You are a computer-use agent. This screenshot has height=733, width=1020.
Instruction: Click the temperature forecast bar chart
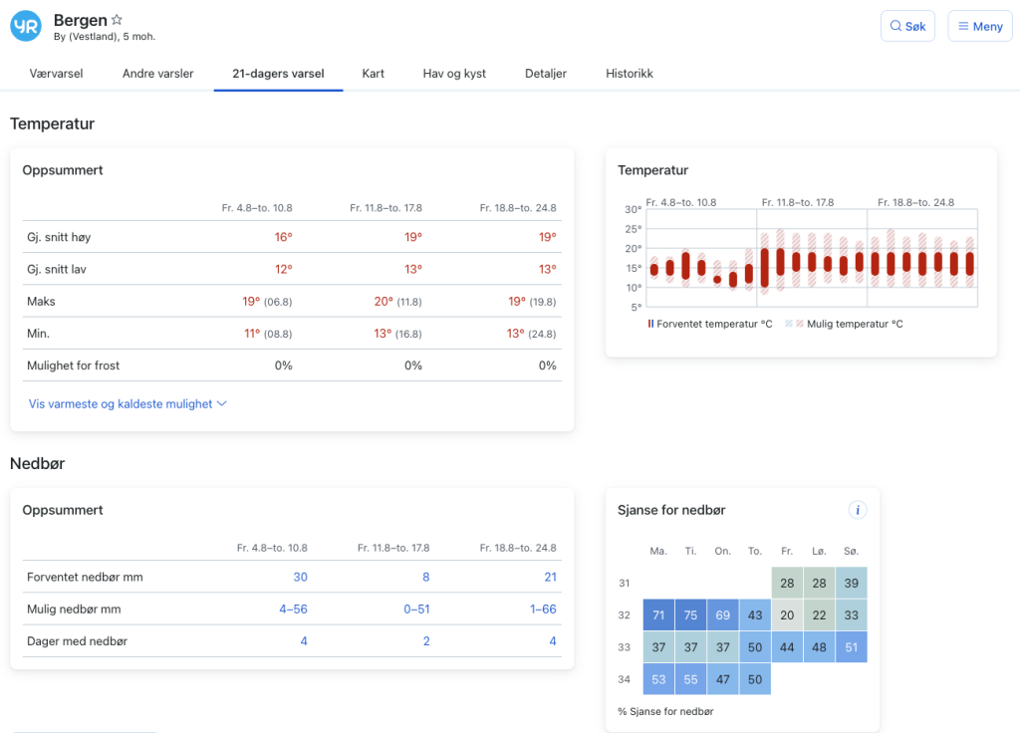(x=811, y=261)
